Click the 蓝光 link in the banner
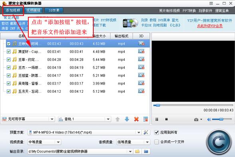235x157 pixels. (175, 20)
